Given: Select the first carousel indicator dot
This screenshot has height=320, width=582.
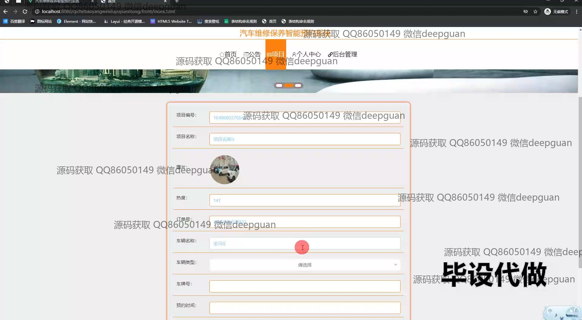Looking at the screenshot, I should click(x=279, y=85).
